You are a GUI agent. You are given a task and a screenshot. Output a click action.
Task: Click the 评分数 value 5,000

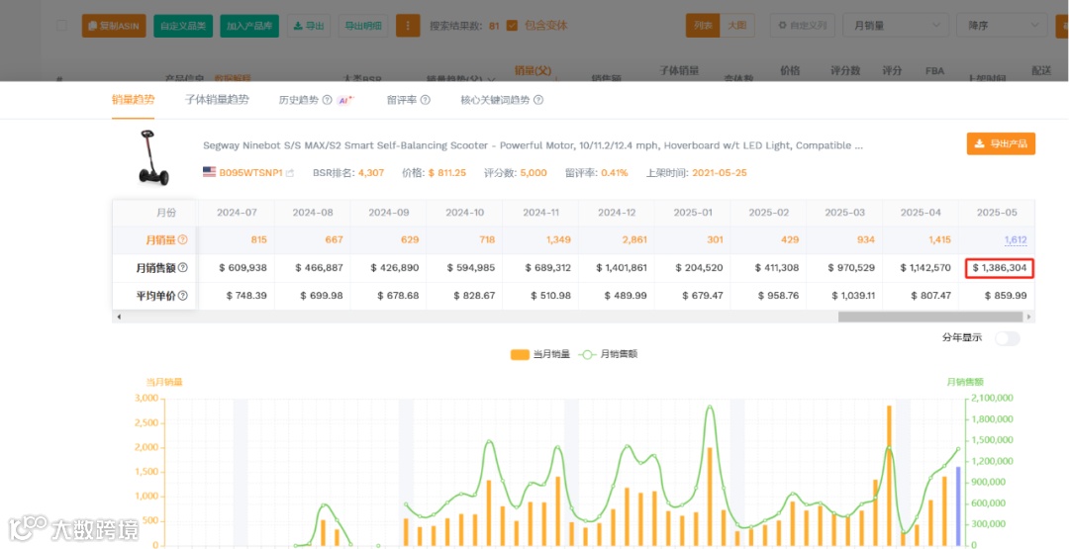point(534,173)
